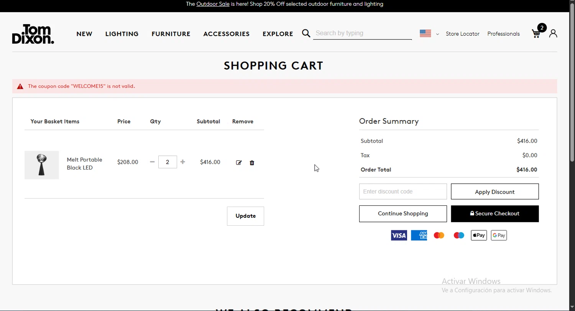Image resolution: width=575 pixels, height=311 pixels.
Task: Open the FURNITURE menu
Action: click(x=171, y=34)
